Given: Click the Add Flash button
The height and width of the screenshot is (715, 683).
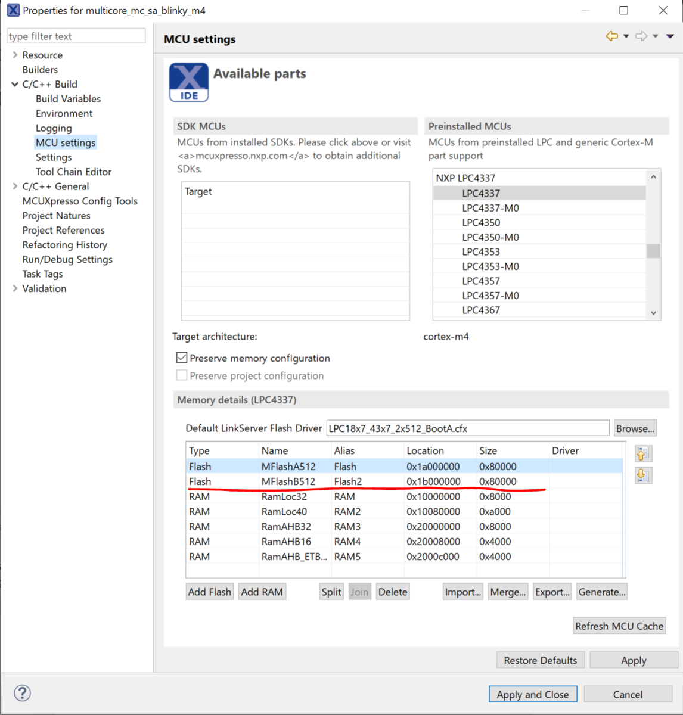Looking at the screenshot, I should pos(209,592).
